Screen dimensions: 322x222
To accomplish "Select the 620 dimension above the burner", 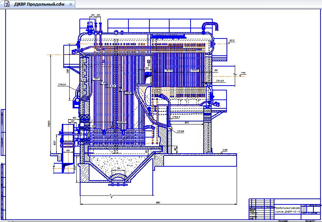I will [75, 118].
